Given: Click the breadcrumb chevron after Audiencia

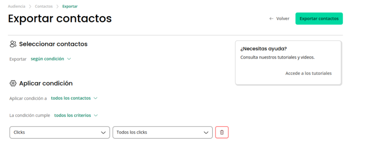Looking at the screenshot, I should click(x=30, y=7).
